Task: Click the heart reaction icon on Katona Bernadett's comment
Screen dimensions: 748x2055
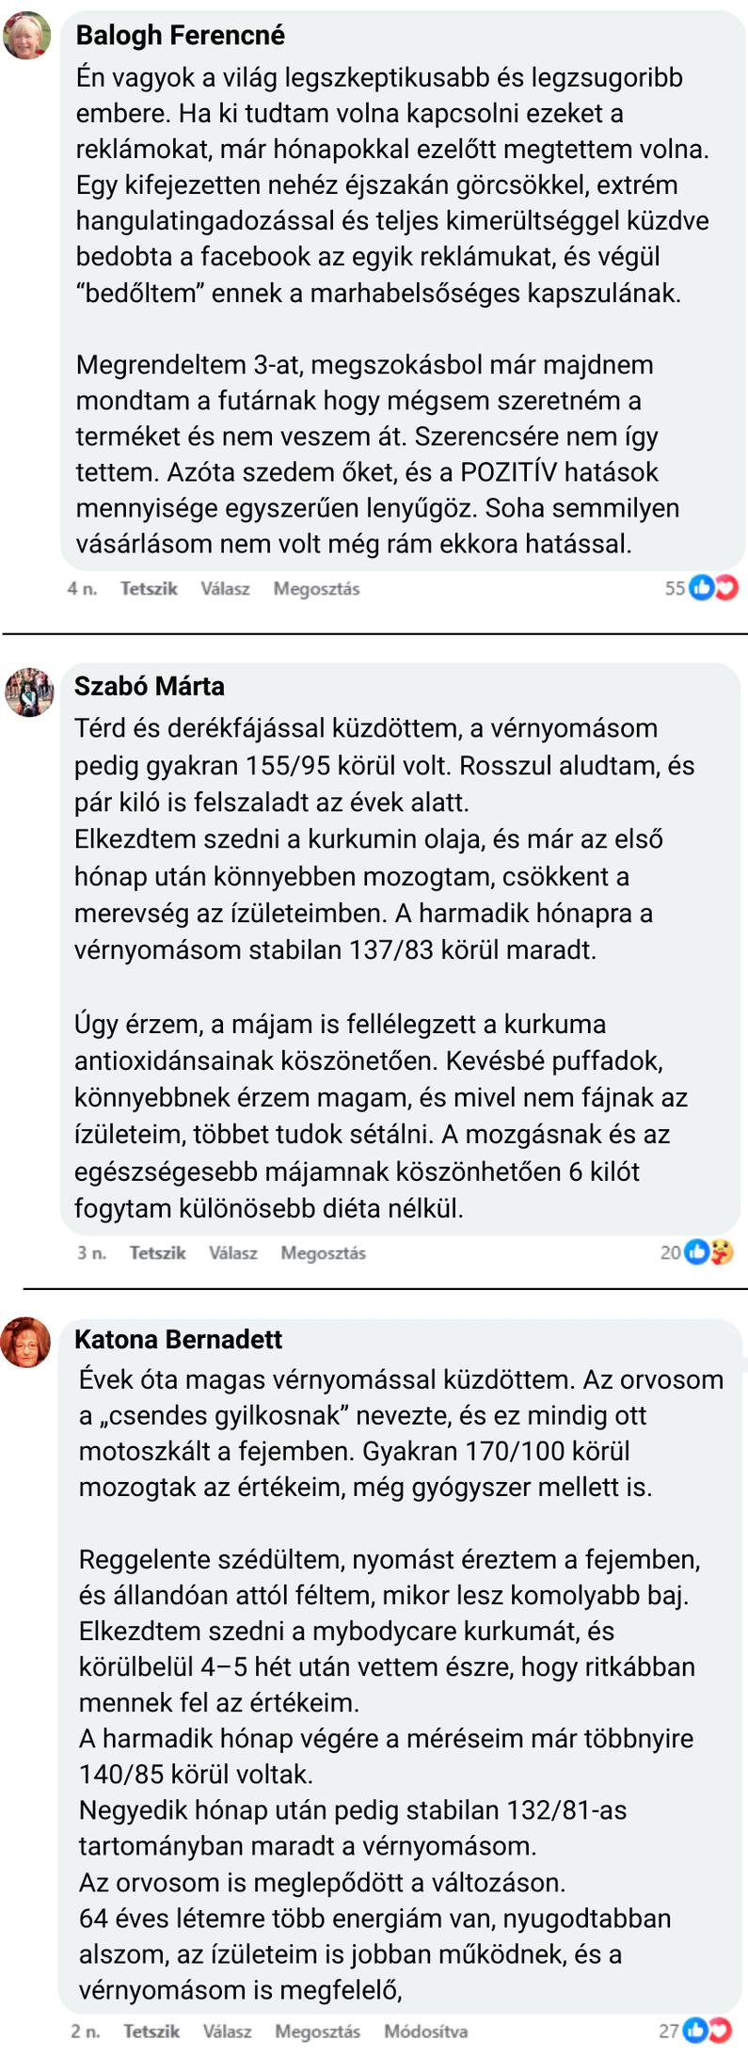Action: click(x=720, y=2031)
